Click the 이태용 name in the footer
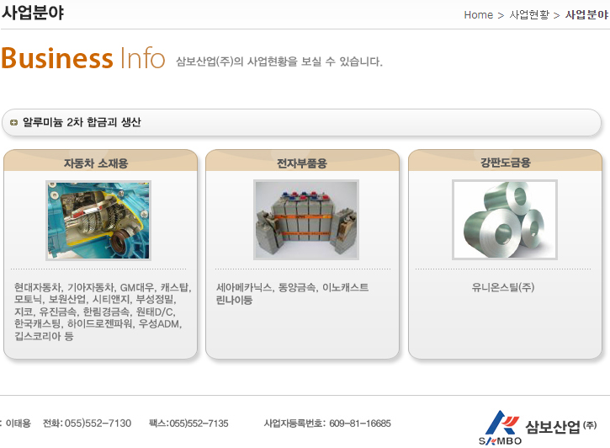The image size is (610, 448). click(x=19, y=423)
